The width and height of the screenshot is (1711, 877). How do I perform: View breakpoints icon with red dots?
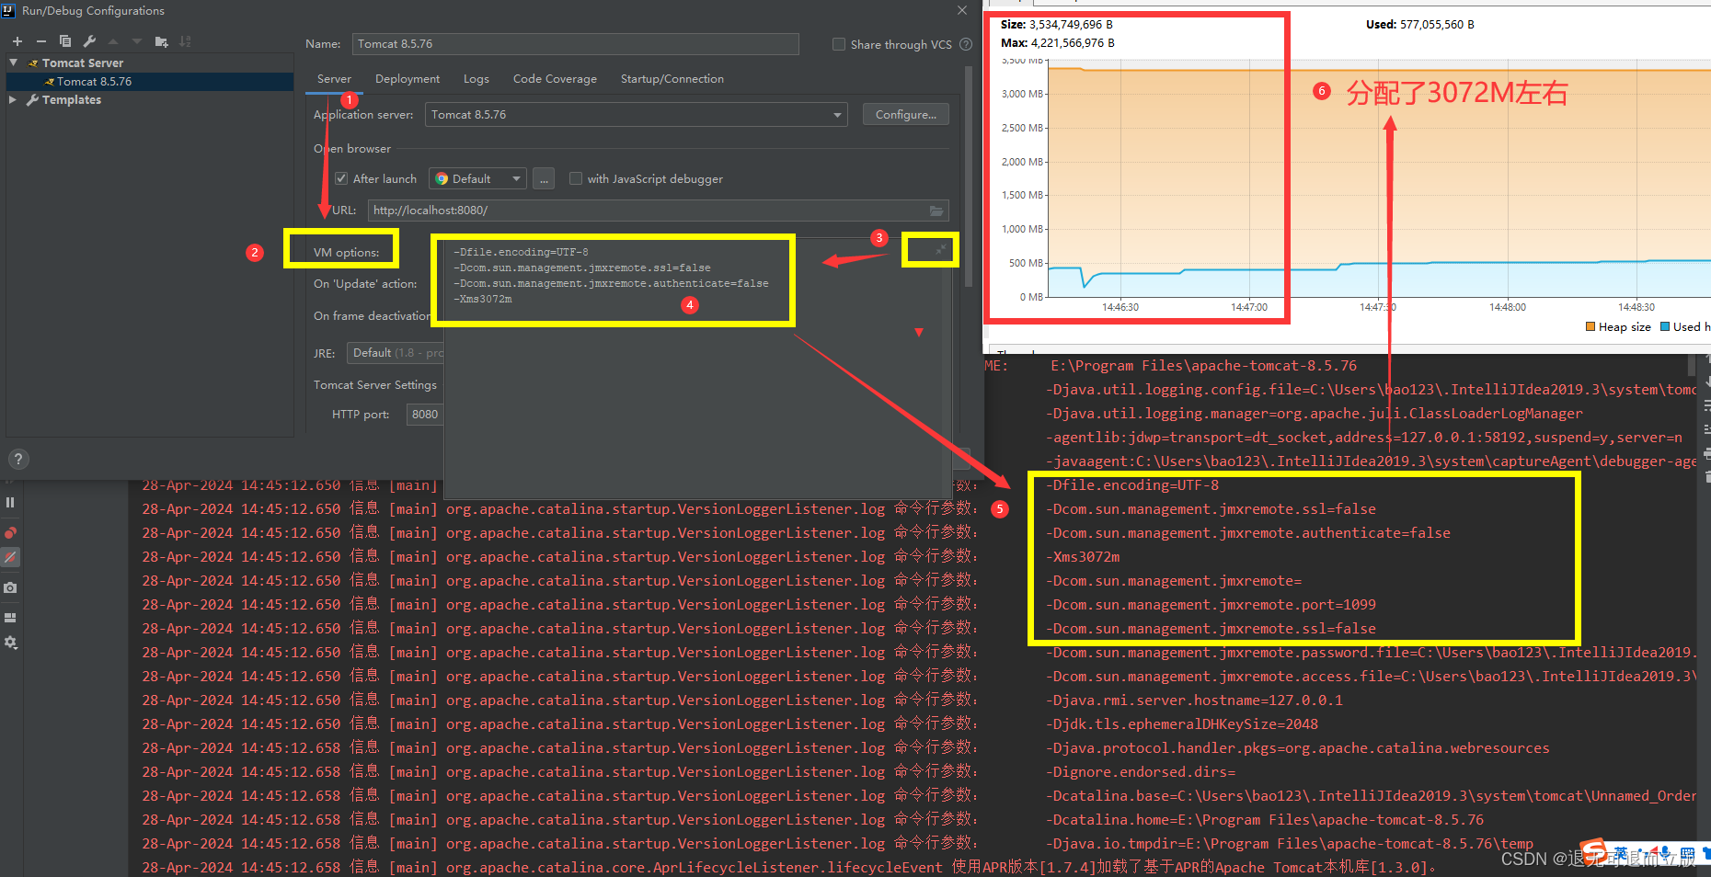point(10,533)
